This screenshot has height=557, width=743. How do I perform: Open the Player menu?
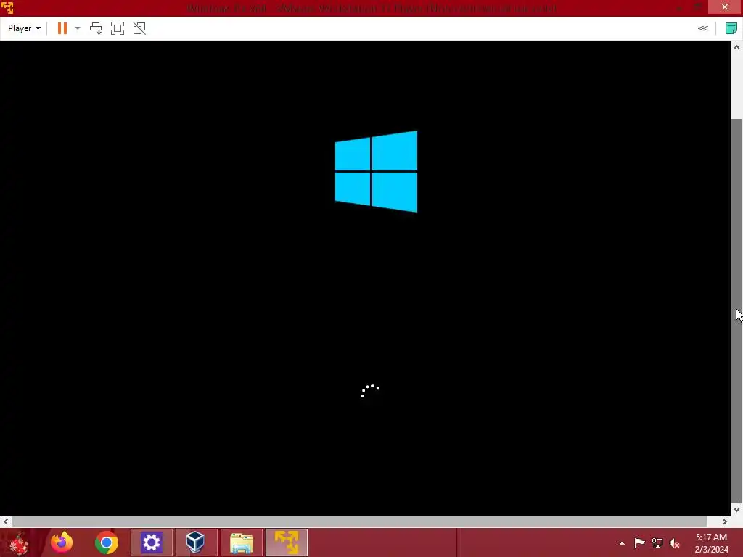tap(24, 28)
